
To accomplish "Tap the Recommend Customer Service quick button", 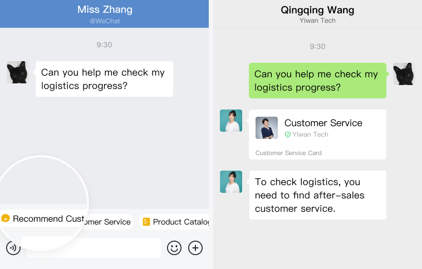I will pos(66,221).
